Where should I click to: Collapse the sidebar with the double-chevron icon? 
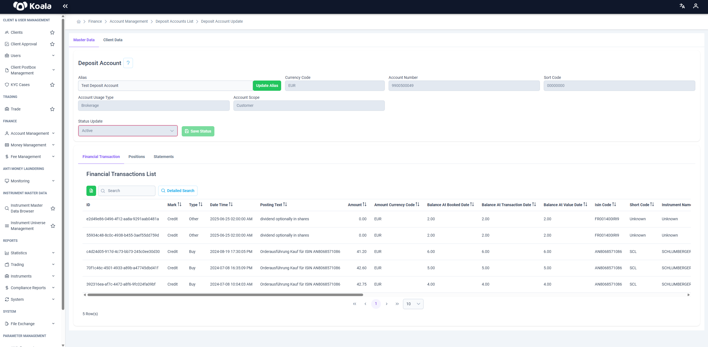[65, 6]
